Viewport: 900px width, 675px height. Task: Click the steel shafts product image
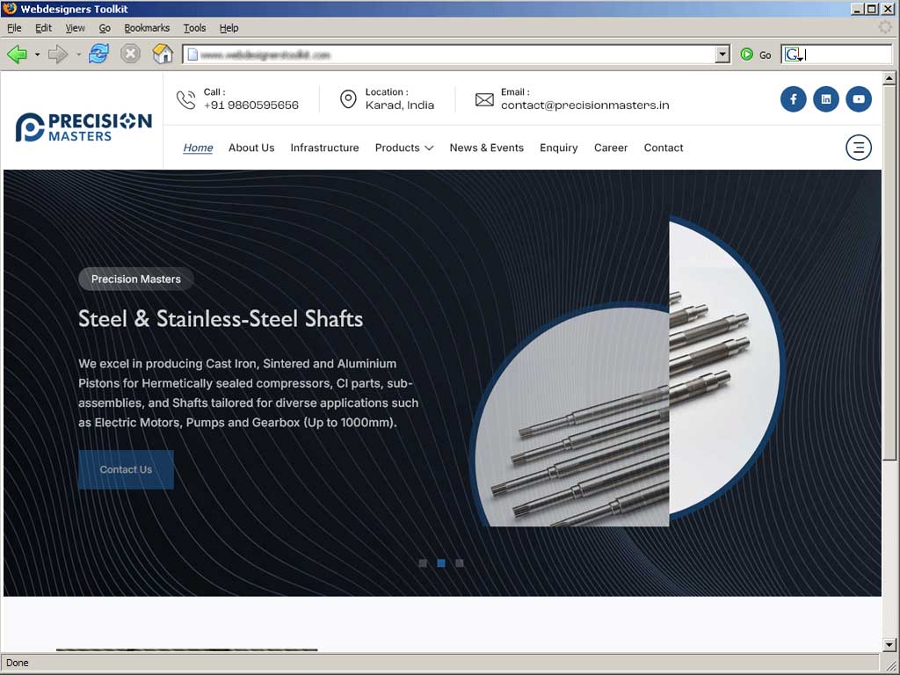627,371
